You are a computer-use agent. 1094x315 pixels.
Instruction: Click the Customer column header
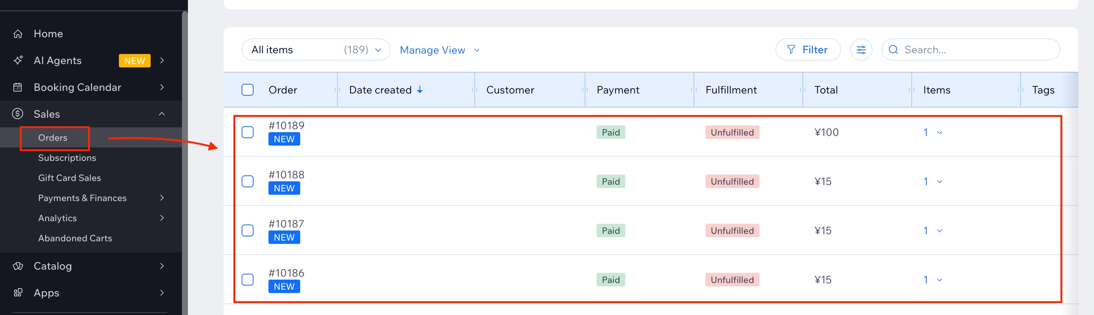510,90
